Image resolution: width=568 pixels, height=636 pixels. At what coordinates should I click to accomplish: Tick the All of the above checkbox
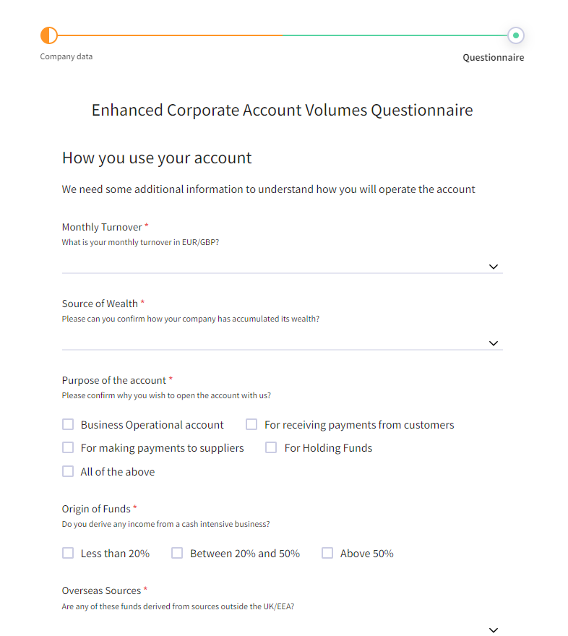68,471
